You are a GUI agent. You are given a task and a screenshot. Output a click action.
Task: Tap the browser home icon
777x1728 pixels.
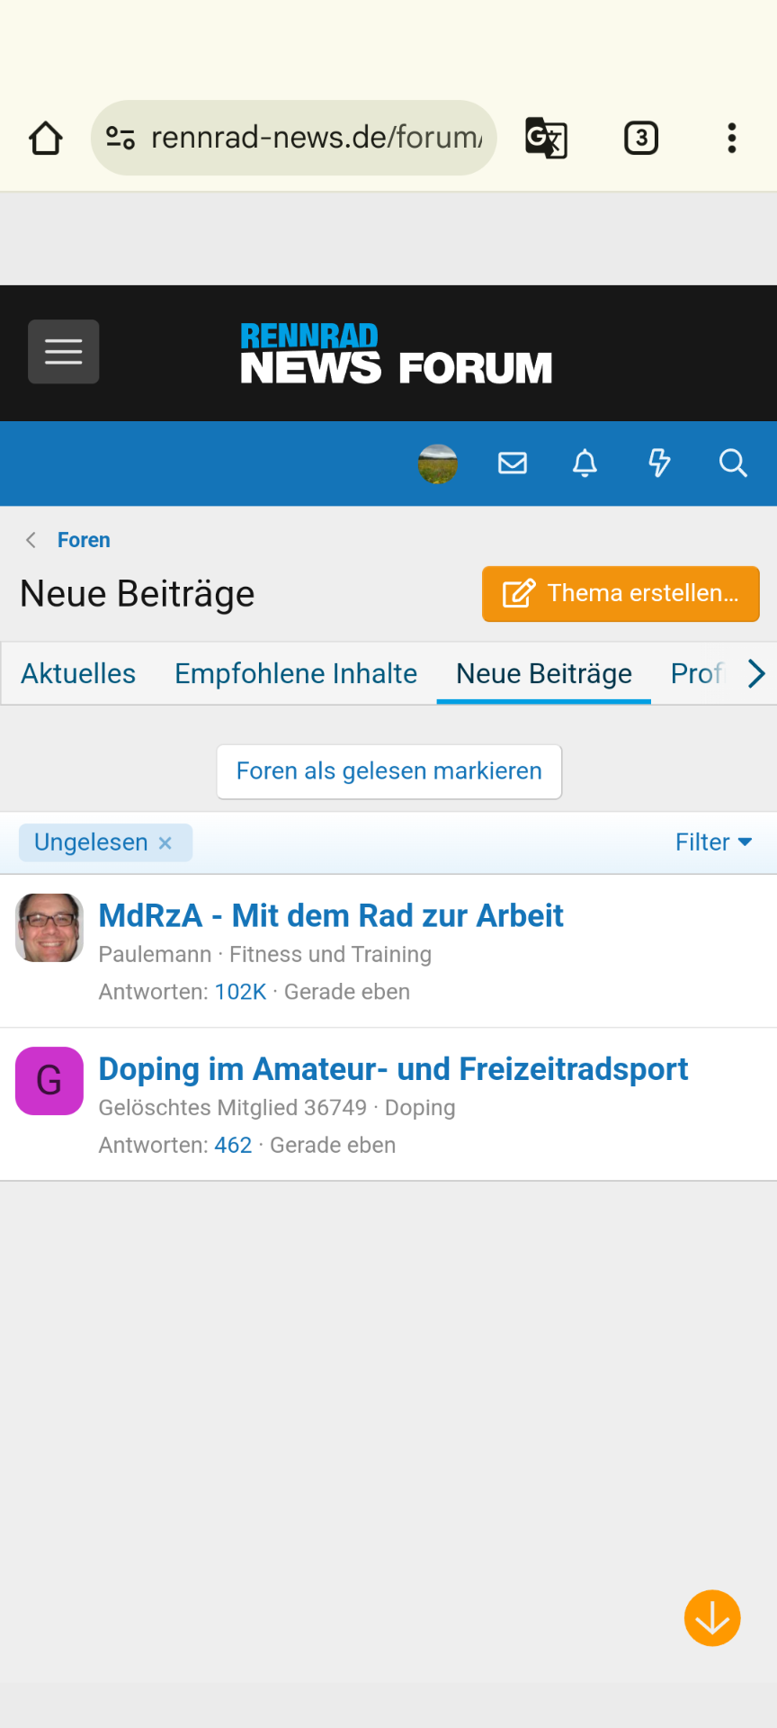(x=46, y=139)
